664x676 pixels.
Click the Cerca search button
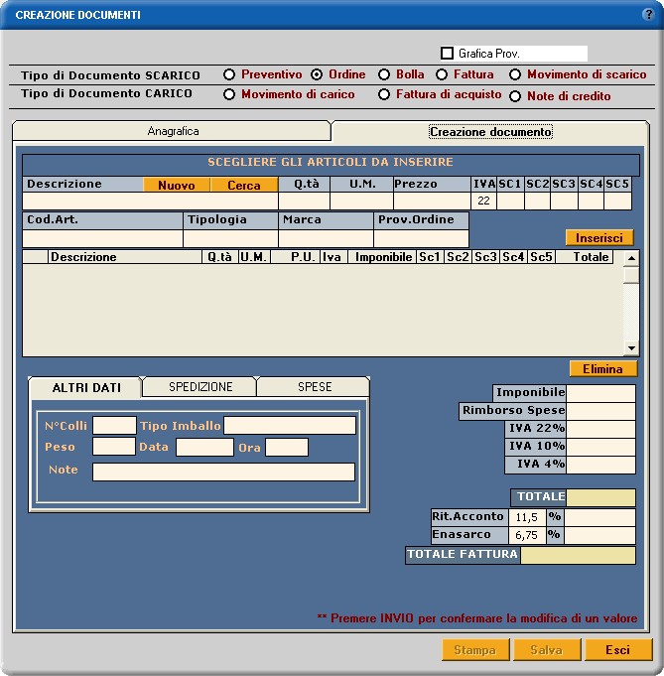pyautogui.click(x=244, y=185)
